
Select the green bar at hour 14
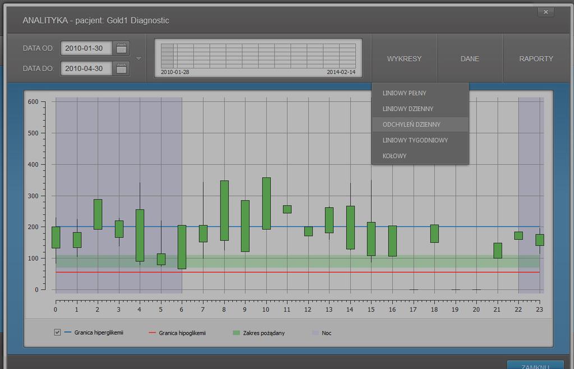click(x=350, y=227)
